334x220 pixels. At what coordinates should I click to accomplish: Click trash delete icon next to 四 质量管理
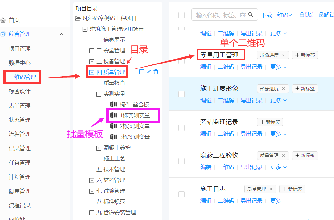[x=156, y=72]
